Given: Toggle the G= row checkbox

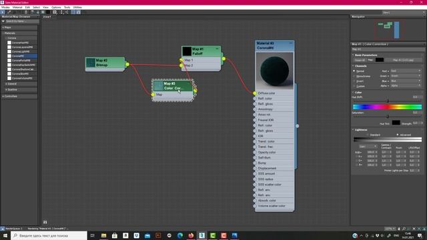Looking at the screenshot, I should point(356,161).
